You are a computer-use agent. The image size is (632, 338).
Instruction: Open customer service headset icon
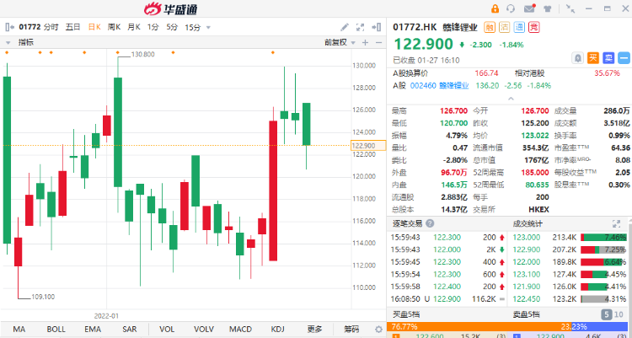[511, 8]
